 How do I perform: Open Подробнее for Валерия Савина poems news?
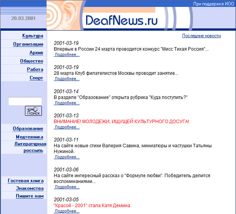coord(66,157)
